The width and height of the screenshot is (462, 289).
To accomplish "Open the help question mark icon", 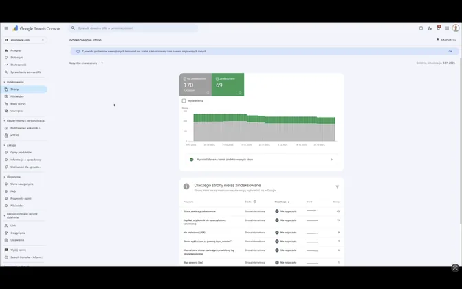I will [421, 28].
